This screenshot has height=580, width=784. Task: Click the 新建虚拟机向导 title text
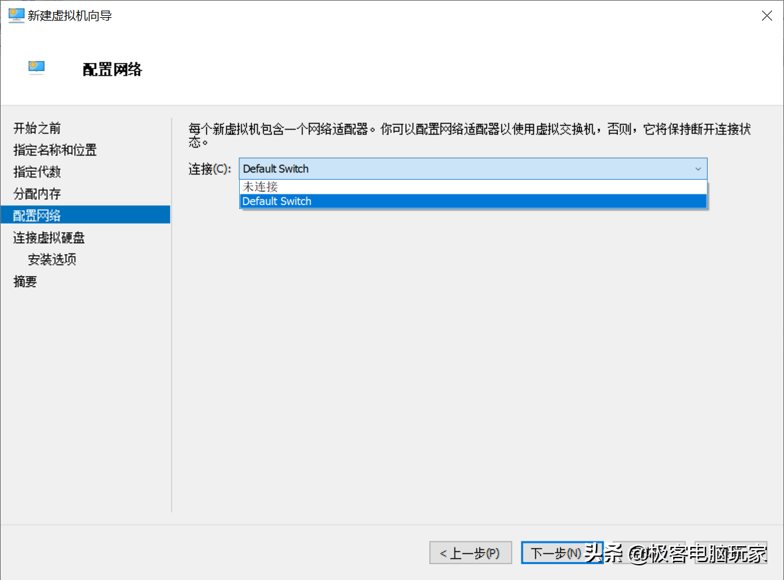pyautogui.click(x=70, y=15)
